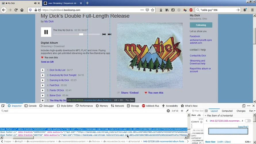Image resolution: width=256 pixels, height=144 pixels.
Task: Pick an element from the page
Action: 3,106
